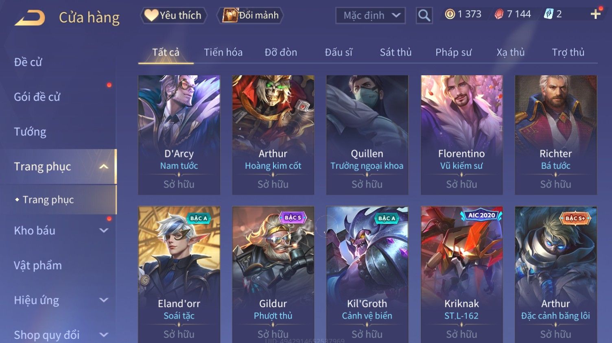
Task: Tap the plus icon to add currency
Action: coord(596,14)
